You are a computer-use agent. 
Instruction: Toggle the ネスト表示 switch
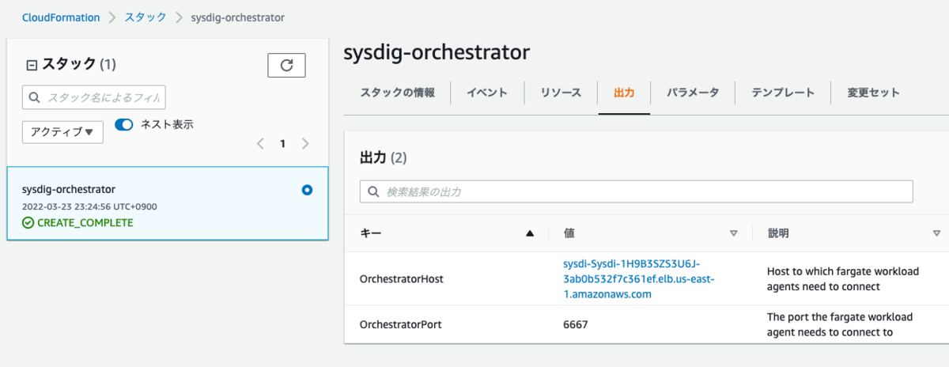coord(124,124)
